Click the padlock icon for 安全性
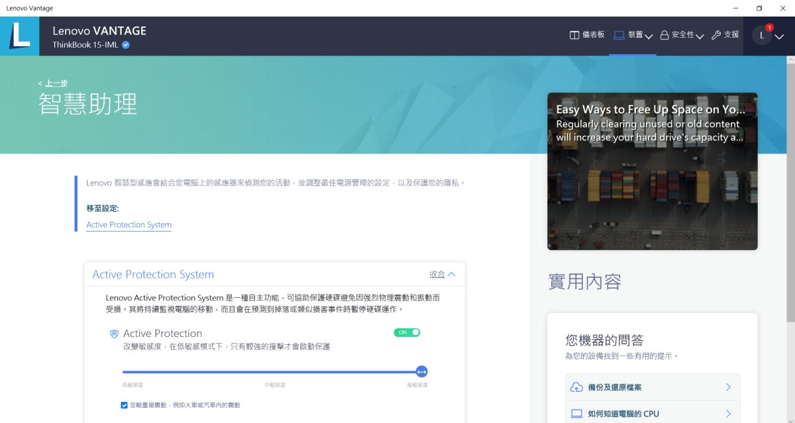 tap(664, 35)
